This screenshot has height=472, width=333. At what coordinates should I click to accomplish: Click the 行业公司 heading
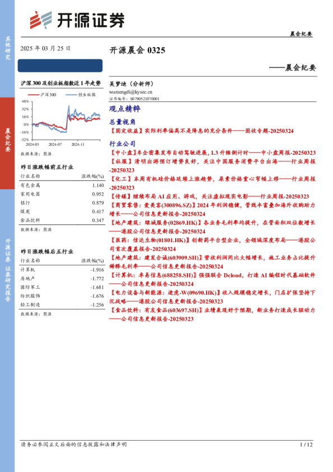coord(123,144)
